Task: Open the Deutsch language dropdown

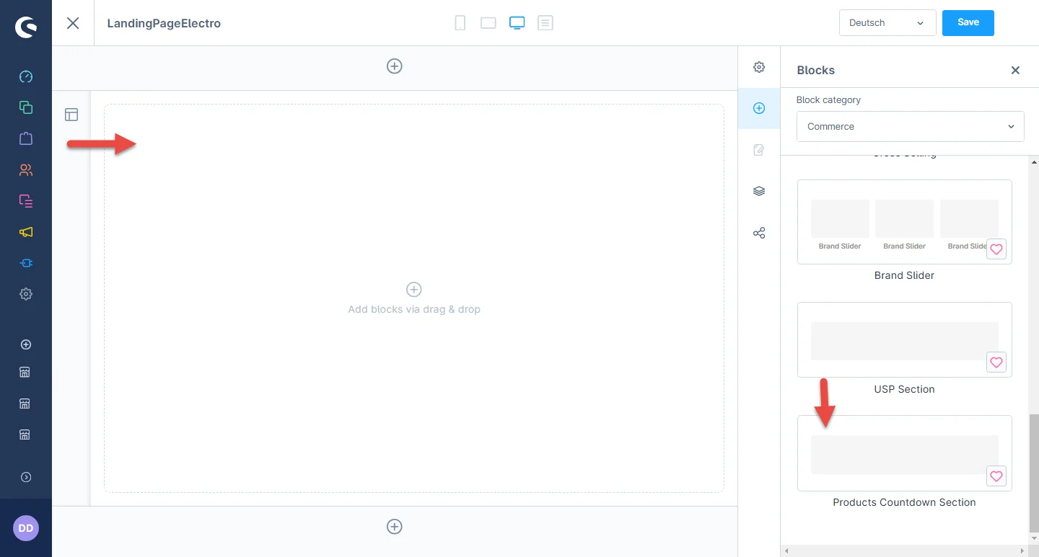Action: (887, 23)
